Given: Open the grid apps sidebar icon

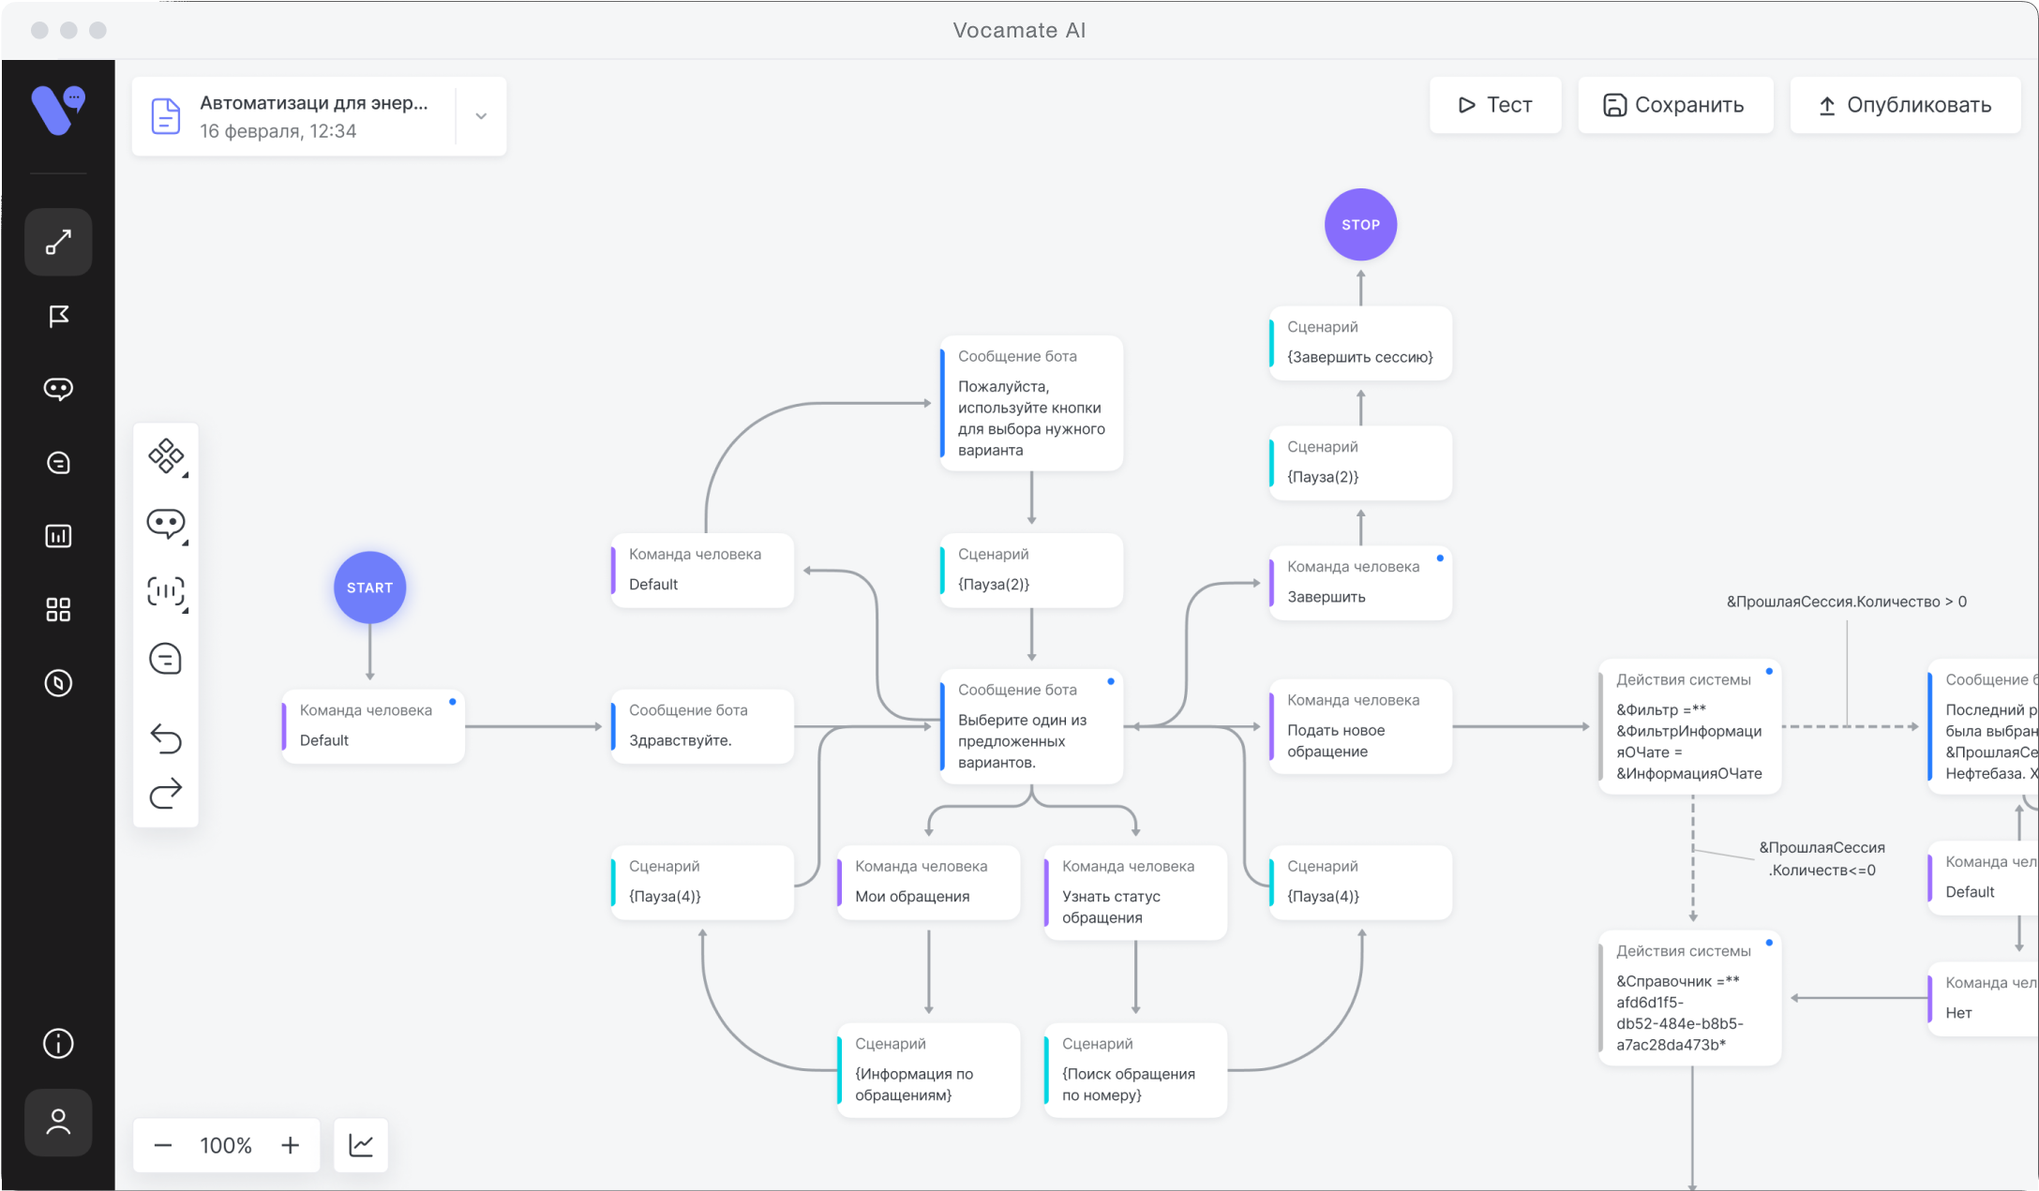Looking at the screenshot, I should point(58,609).
